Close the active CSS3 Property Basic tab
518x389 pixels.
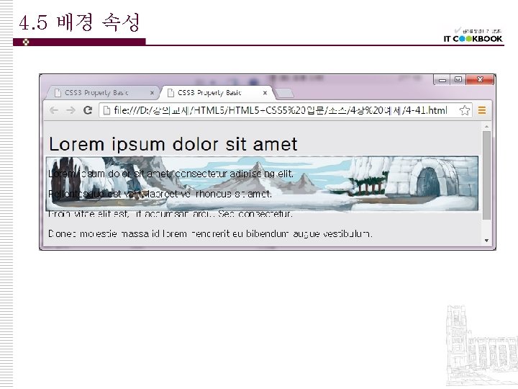click(x=265, y=93)
